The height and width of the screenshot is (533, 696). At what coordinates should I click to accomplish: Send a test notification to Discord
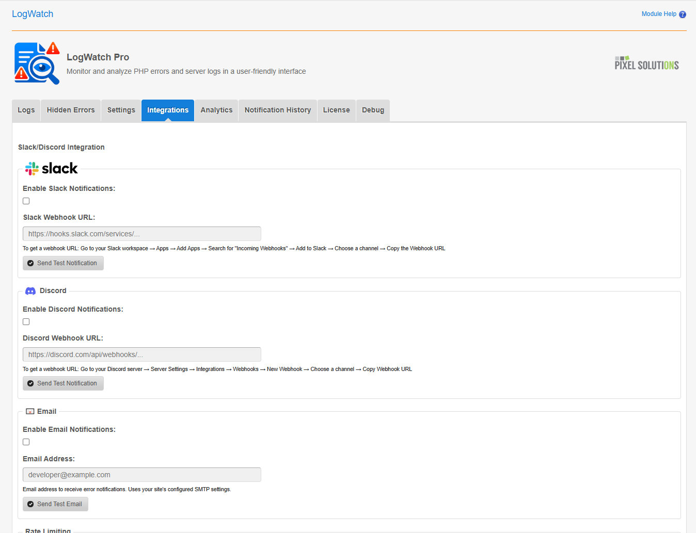click(63, 383)
